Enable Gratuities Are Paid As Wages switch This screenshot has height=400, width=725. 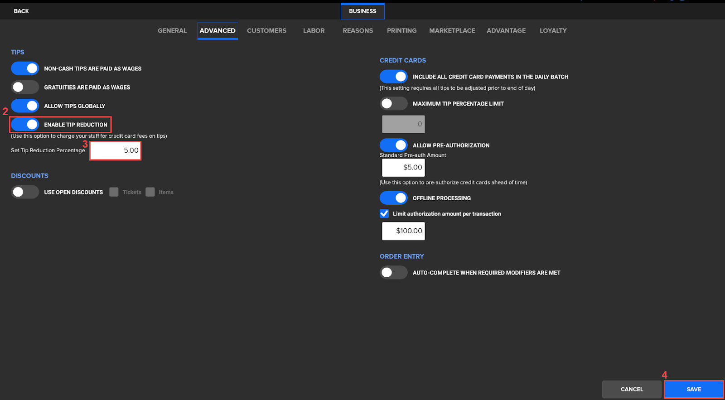[x=25, y=87]
